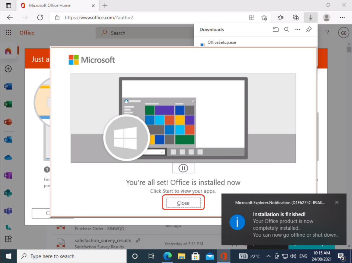Viewport: 352px width, 263px height.
Task: Open more options in Downloads panel
Action: point(298,29)
